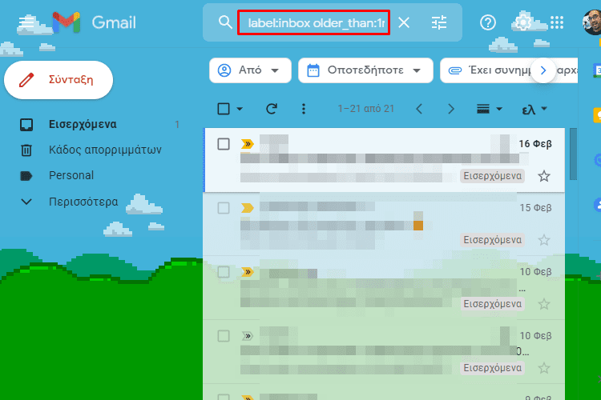Toggle importance marker on 15 Φεβ email

248,208
